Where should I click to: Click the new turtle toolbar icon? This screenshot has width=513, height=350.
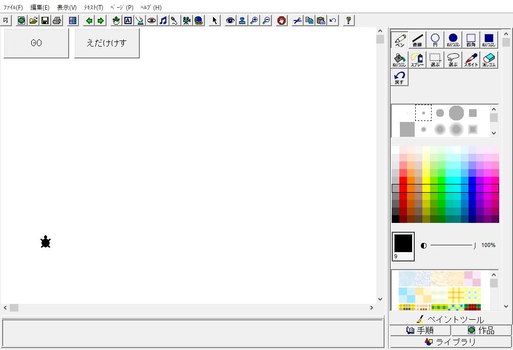[x=116, y=20]
